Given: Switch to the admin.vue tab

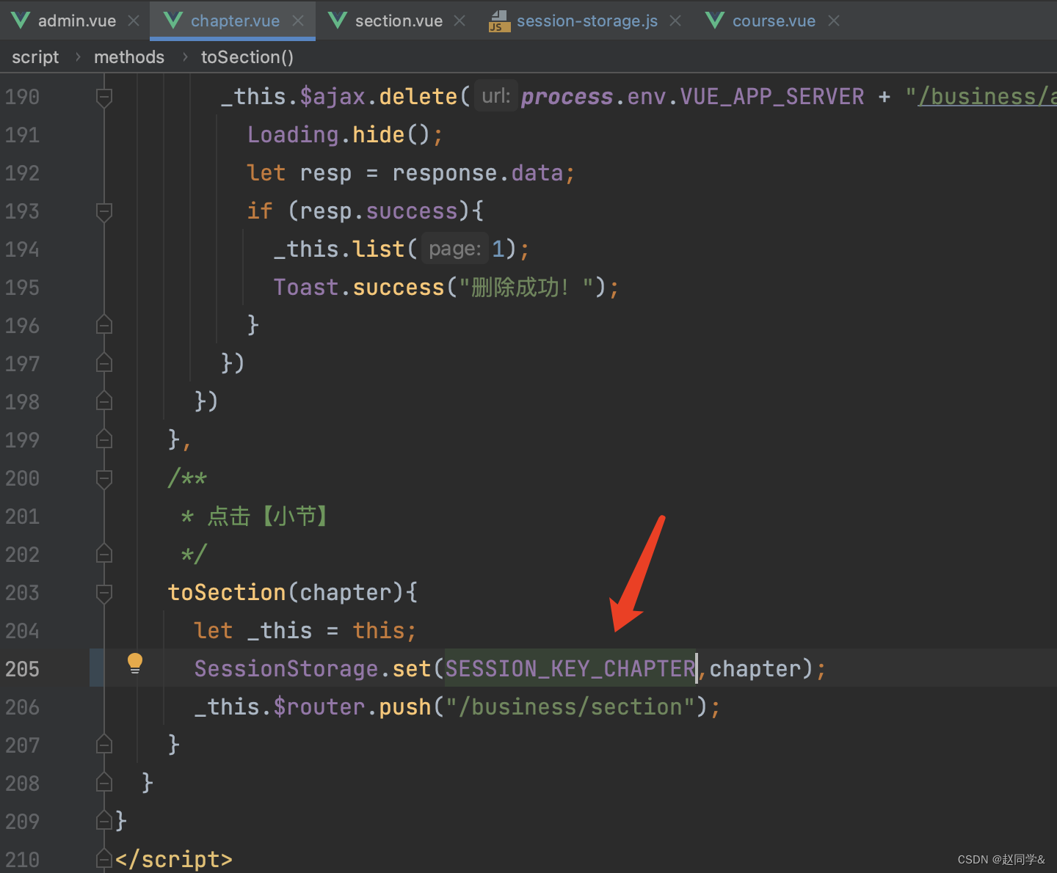Looking at the screenshot, I should pyautogui.click(x=76, y=21).
